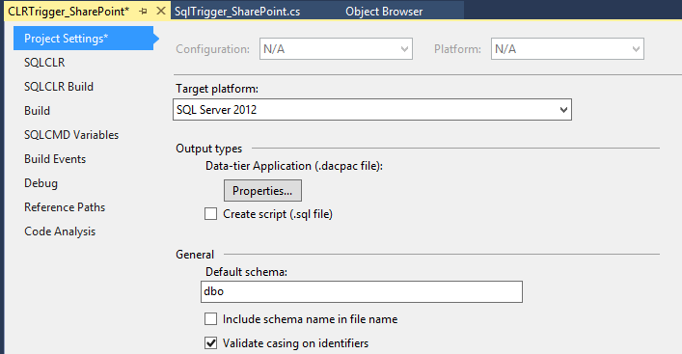
Task: Select the CLRTrigger_SharePoint tab
Action: [x=68, y=12]
